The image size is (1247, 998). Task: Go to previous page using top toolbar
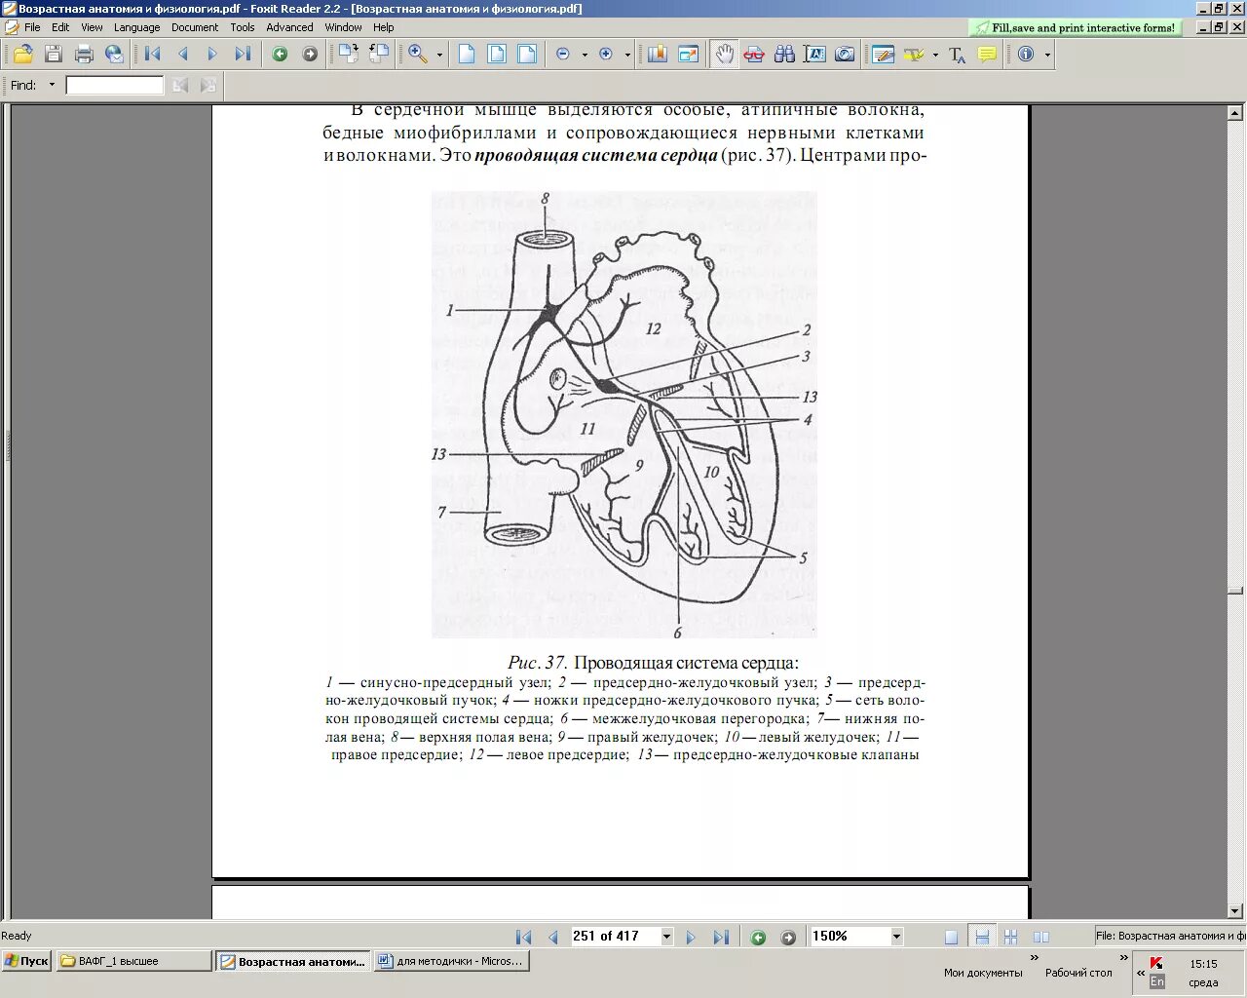click(x=182, y=55)
